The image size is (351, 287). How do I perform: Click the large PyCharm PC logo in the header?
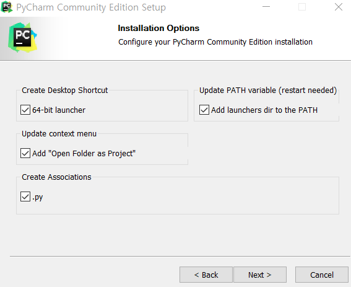(x=22, y=37)
